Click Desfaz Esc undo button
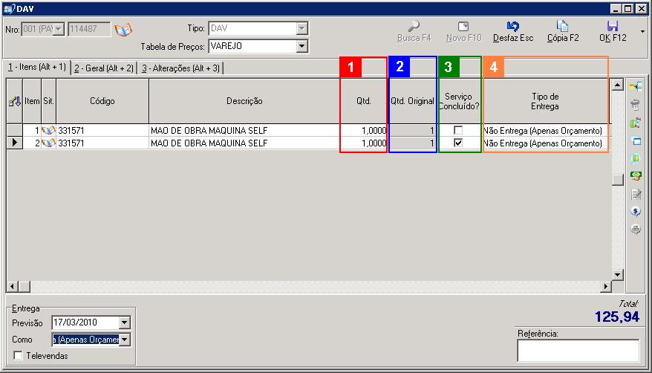Image resolution: width=652 pixels, height=373 pixels. coord(513,32)
